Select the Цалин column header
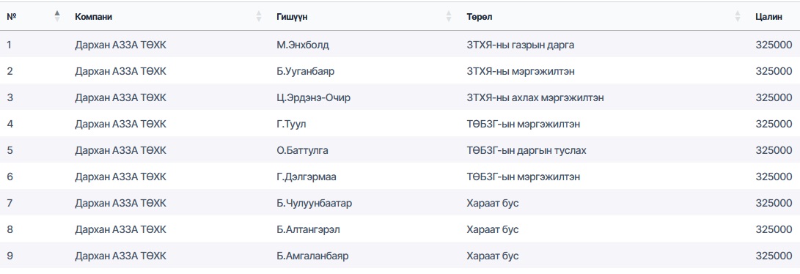 [768, 17]
